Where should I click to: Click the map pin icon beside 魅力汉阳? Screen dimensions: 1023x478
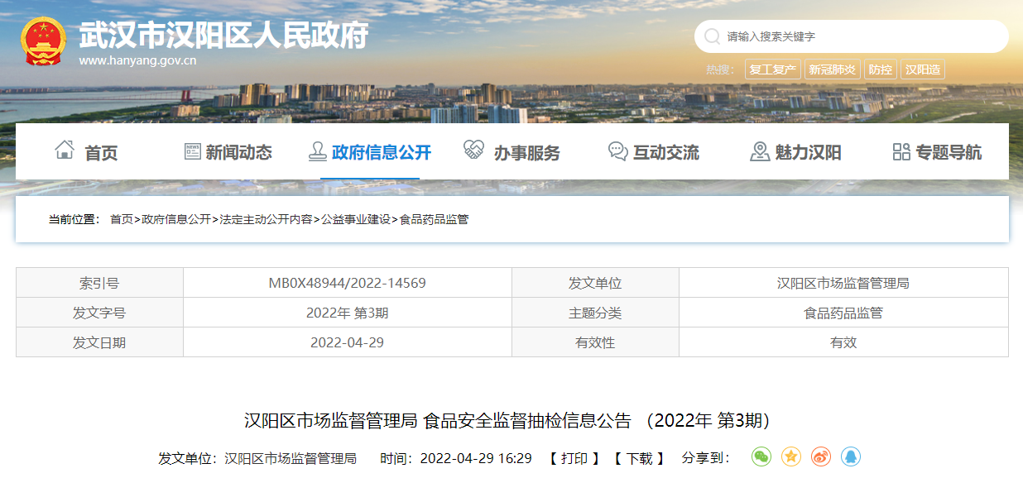759,151
